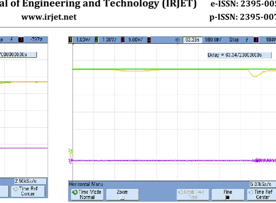
Task: Click the time reference marker at top center
Action: [178, 45]
